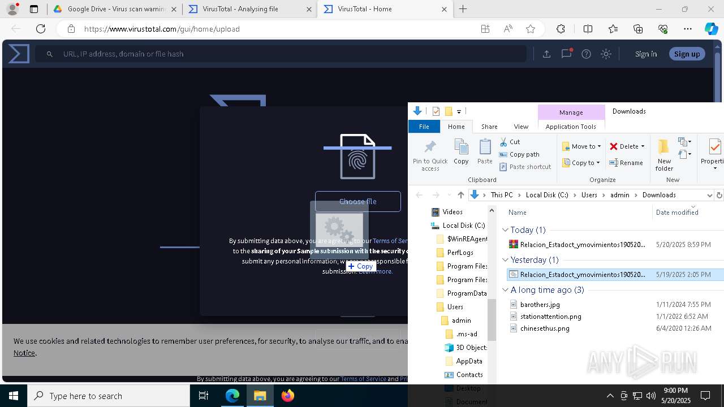Open the Collections icon in Edge

pos(638,29)
